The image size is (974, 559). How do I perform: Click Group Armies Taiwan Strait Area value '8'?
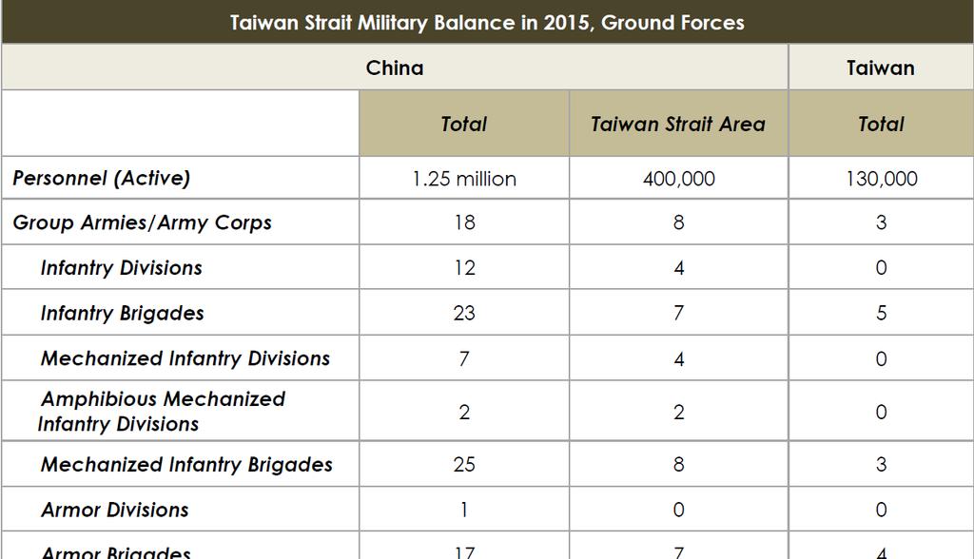(678, 222)
